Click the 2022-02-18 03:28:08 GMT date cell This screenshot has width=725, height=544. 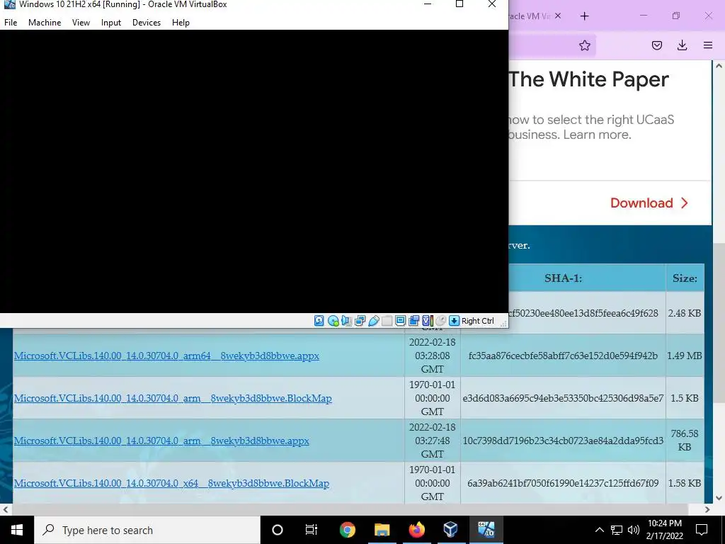tap(433, 356)
